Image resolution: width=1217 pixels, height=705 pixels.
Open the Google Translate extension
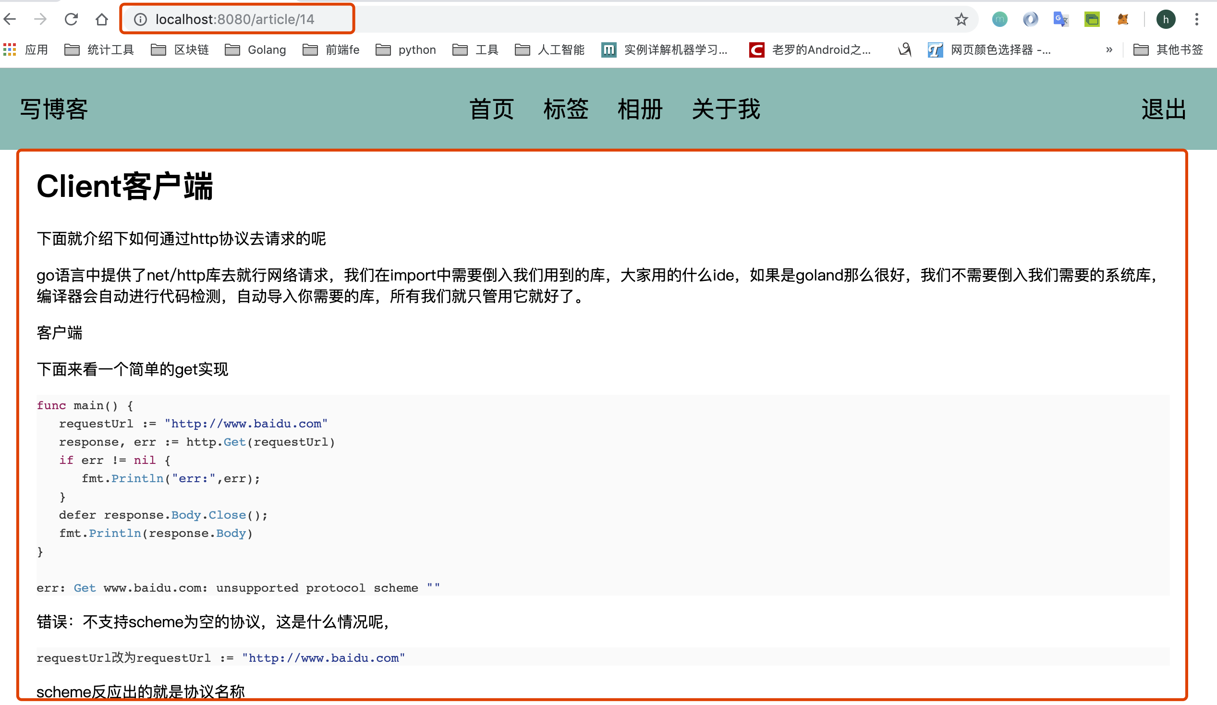[1060, 19]
